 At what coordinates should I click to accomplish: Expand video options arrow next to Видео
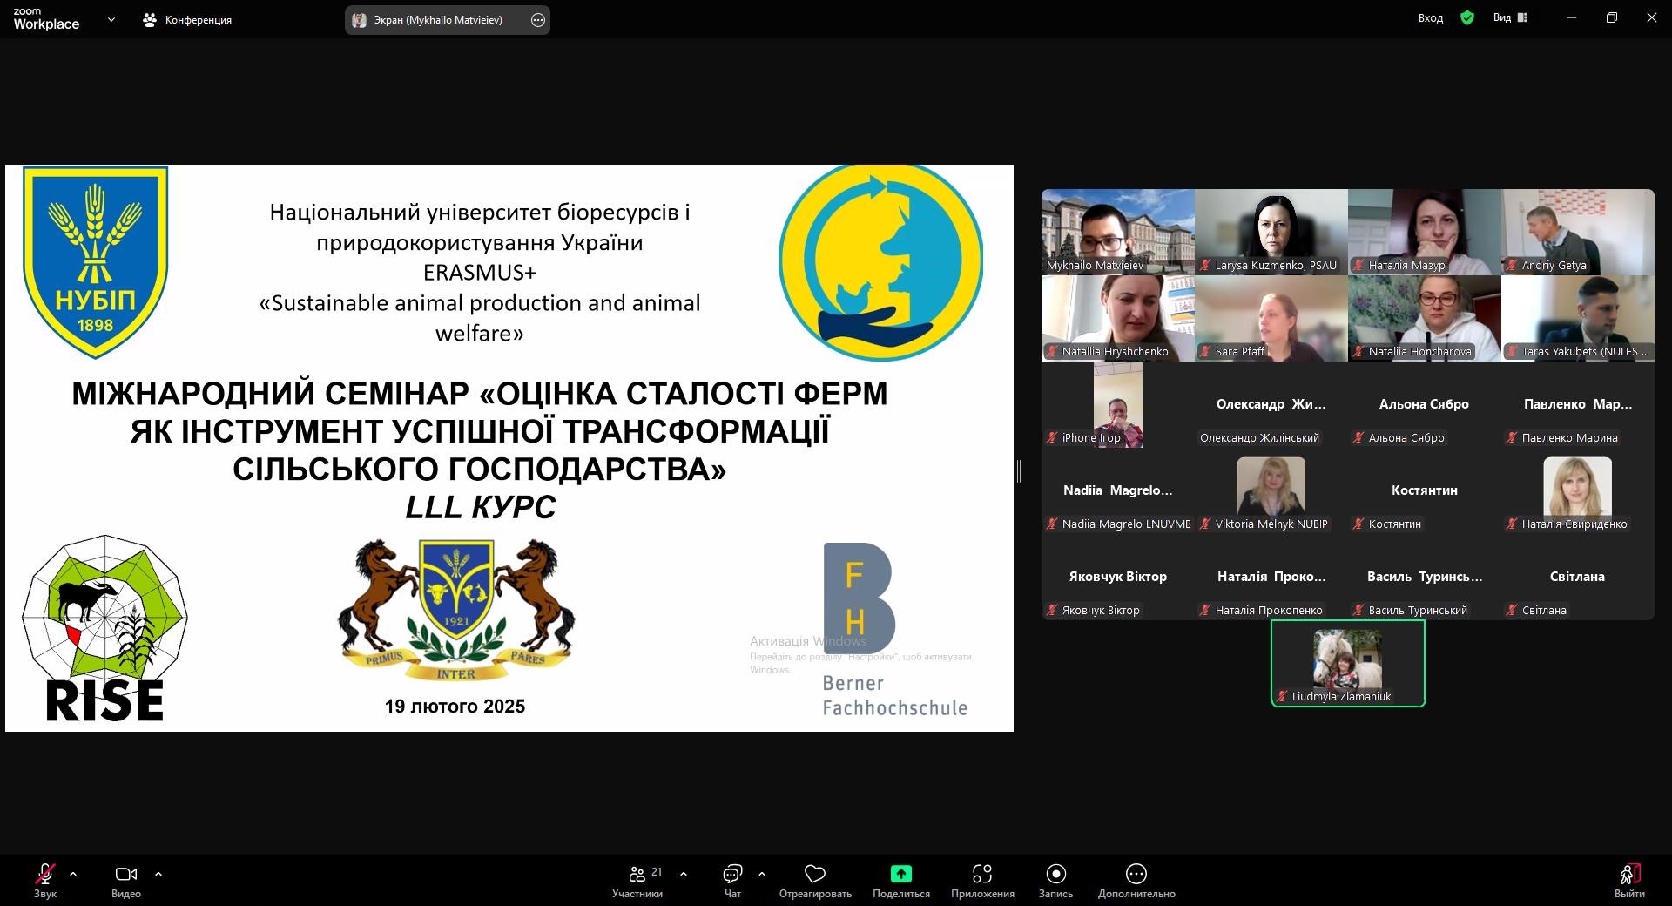(158, 873)
